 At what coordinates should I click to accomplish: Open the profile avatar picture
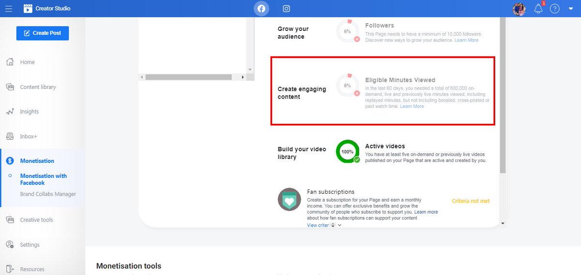520,9
